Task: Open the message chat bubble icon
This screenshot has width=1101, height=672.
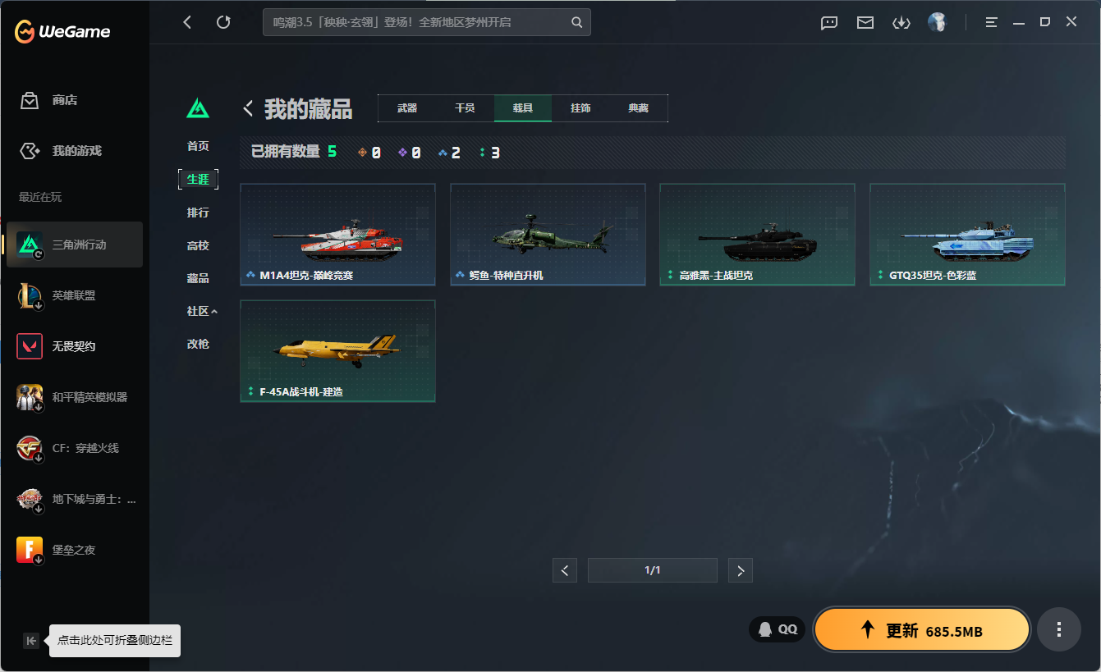Action: 829,23
